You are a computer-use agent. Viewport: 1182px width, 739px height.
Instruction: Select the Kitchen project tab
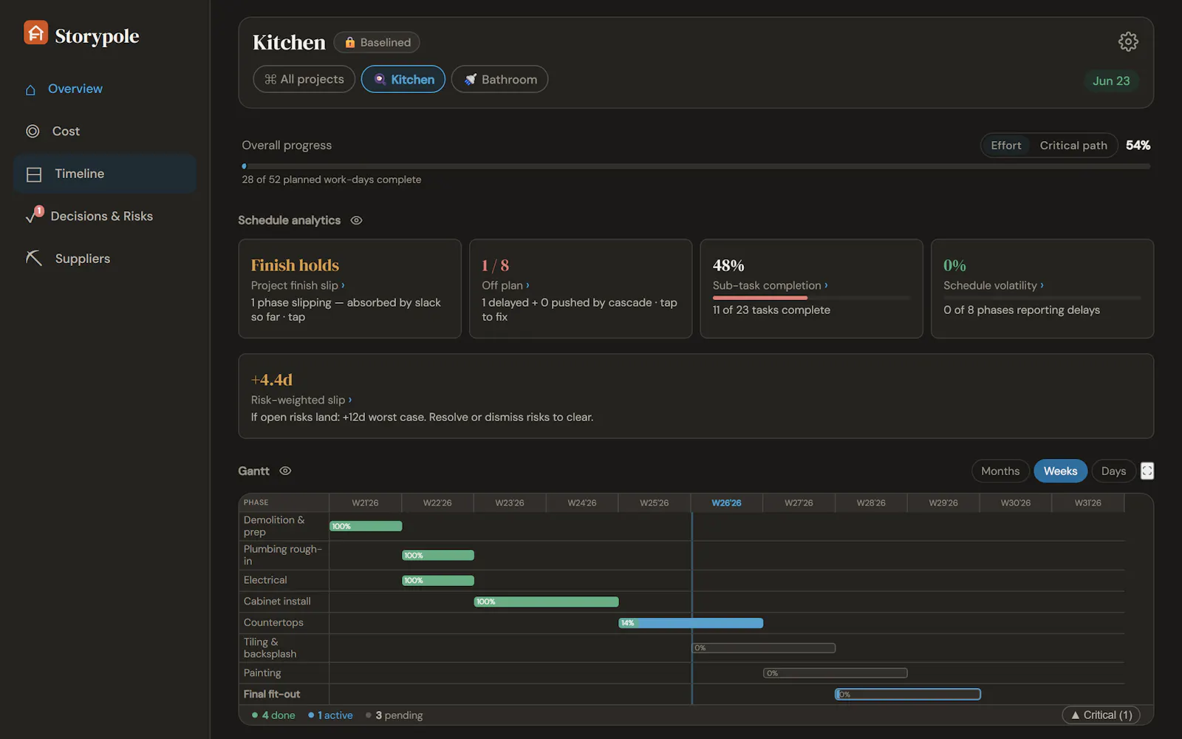[403, 79]
